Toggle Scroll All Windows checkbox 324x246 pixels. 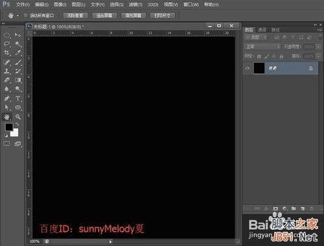(25, 16)
